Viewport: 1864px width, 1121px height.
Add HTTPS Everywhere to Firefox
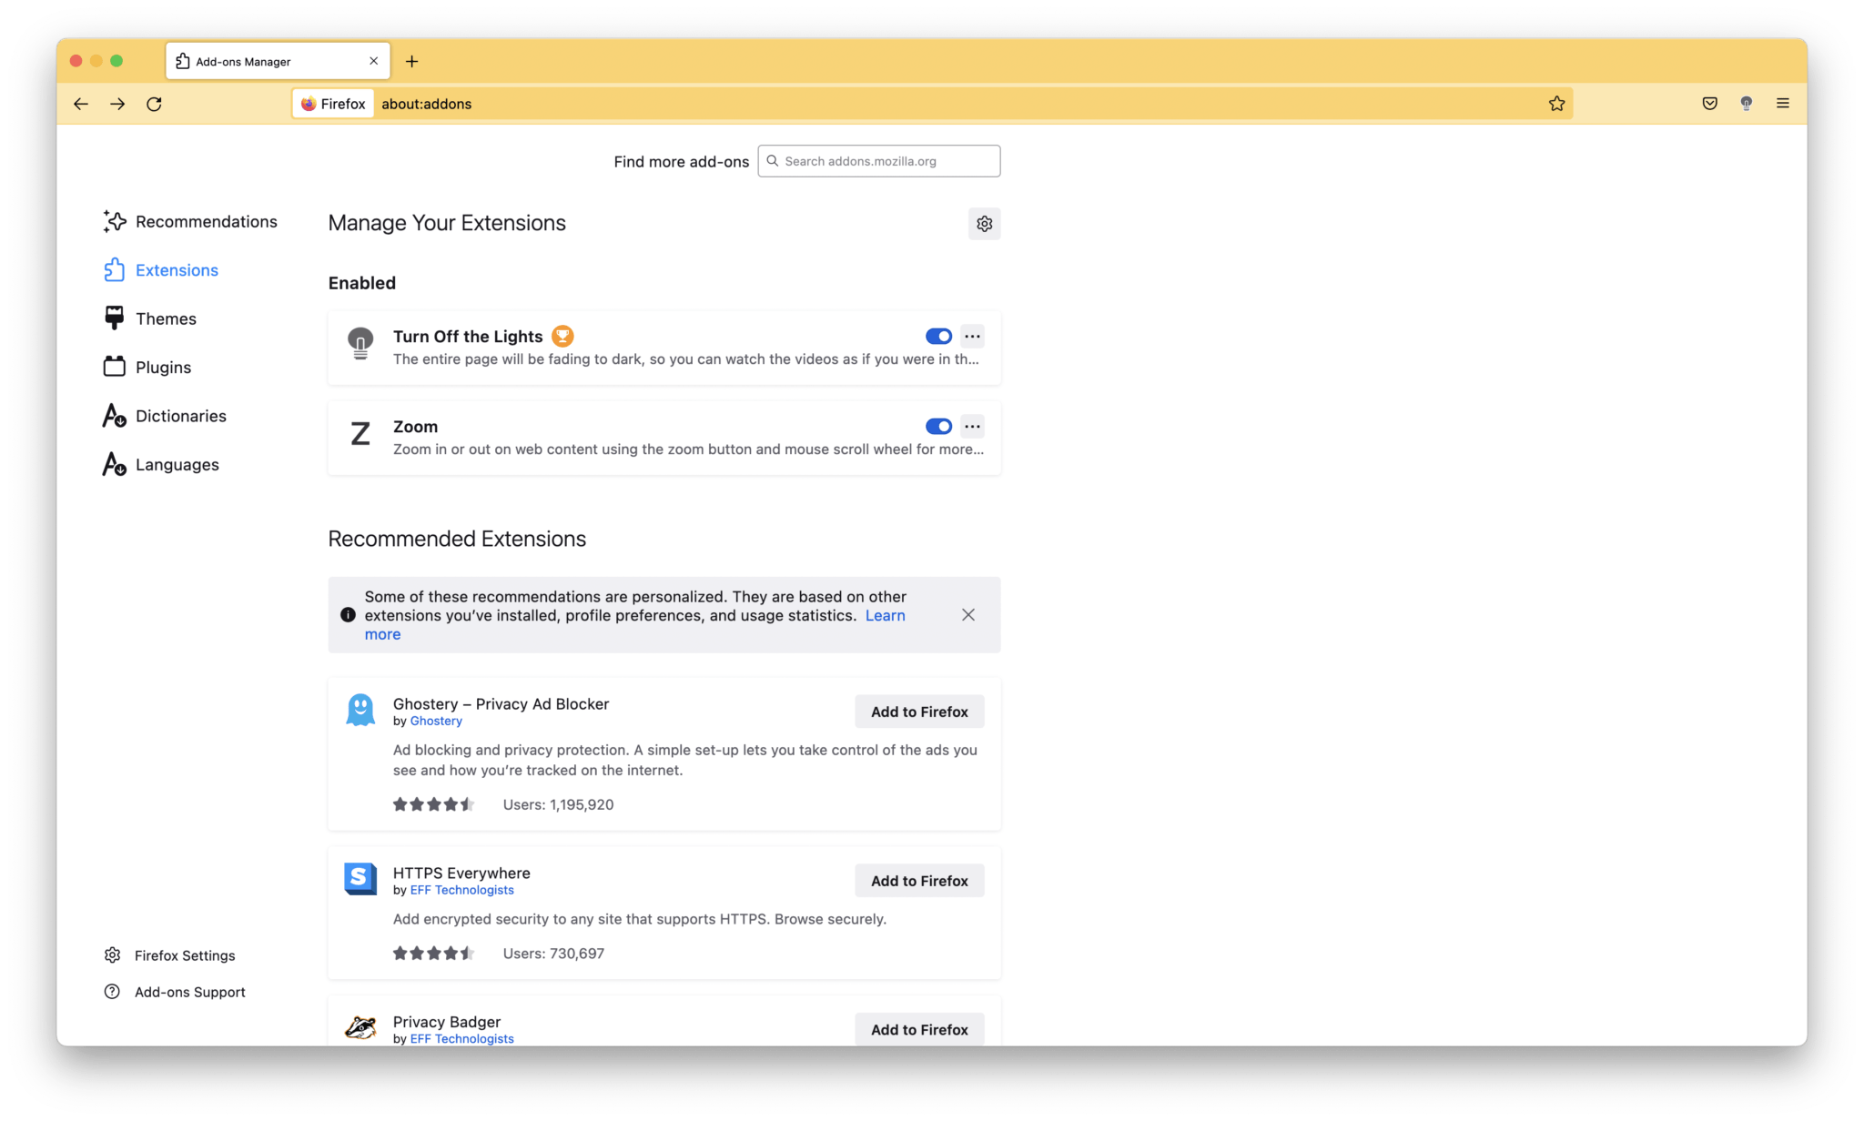pyautogui.click(x=918, y=881)
